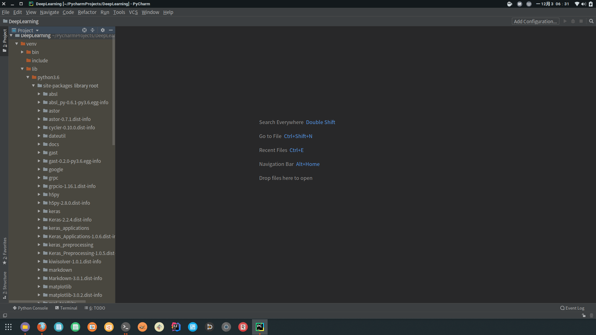Viewport: 596px width, 335px height.
Task: Toggle the 1: Project side tab
Action: point(4,41)
